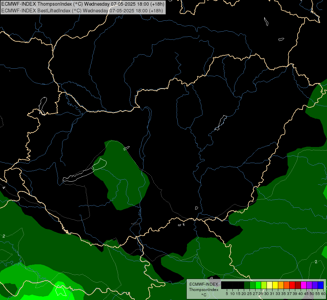Click the legend tick label 29
This screenshot has height=300, width=327.
[x=261, y=294]
